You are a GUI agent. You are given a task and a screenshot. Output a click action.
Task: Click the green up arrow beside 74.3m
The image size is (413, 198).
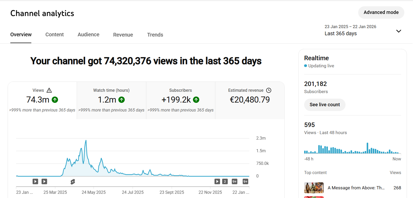pyautogui.click(x=55, y=100)
